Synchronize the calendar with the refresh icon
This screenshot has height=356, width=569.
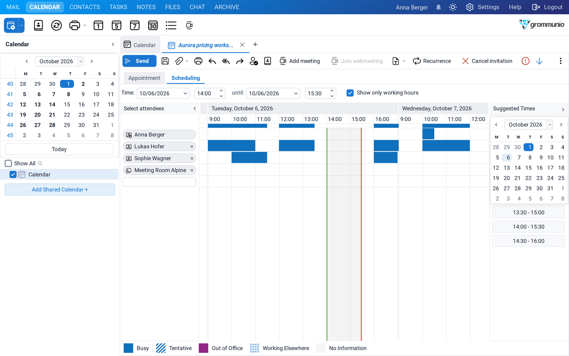click(57, 25)
